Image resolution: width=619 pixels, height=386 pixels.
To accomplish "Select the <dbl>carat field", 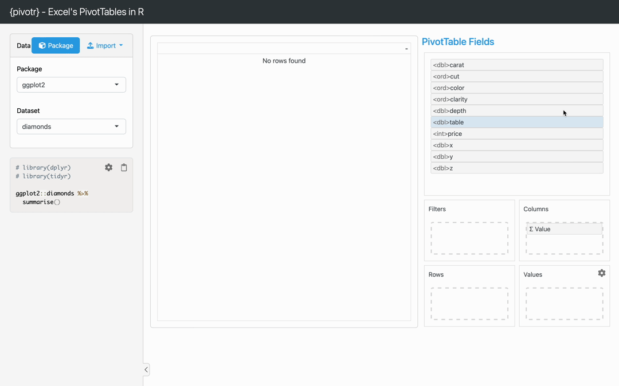I will (x=517, y=65).
